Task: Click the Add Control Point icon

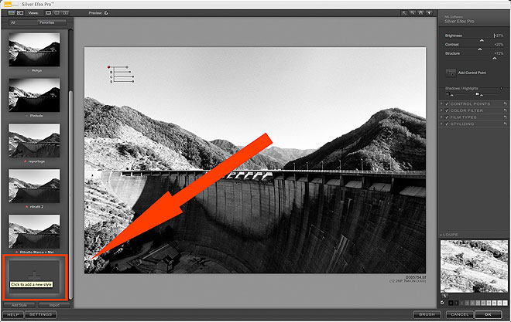Action: click(x=451, y=73)
